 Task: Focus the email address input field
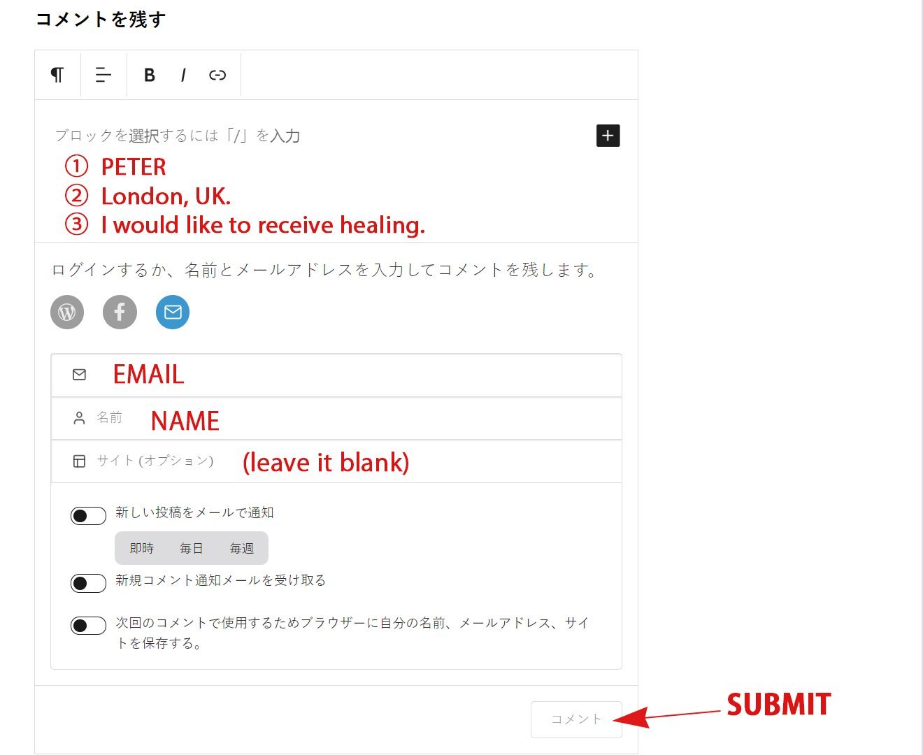[336, 375]
